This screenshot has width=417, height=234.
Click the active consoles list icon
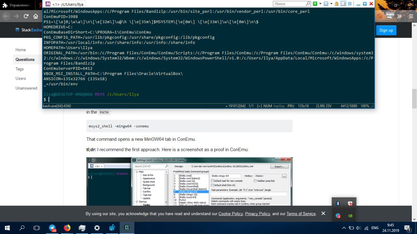coord(326,4)
